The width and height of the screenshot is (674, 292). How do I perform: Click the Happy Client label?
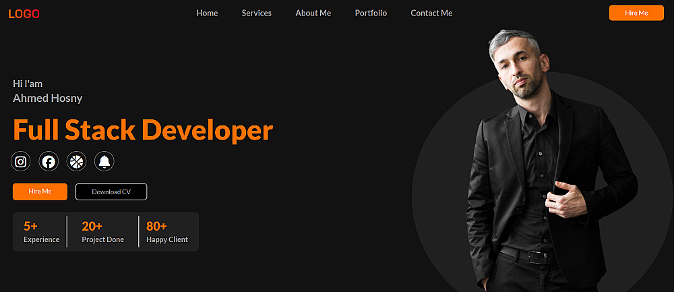click(x=167, y=239)
